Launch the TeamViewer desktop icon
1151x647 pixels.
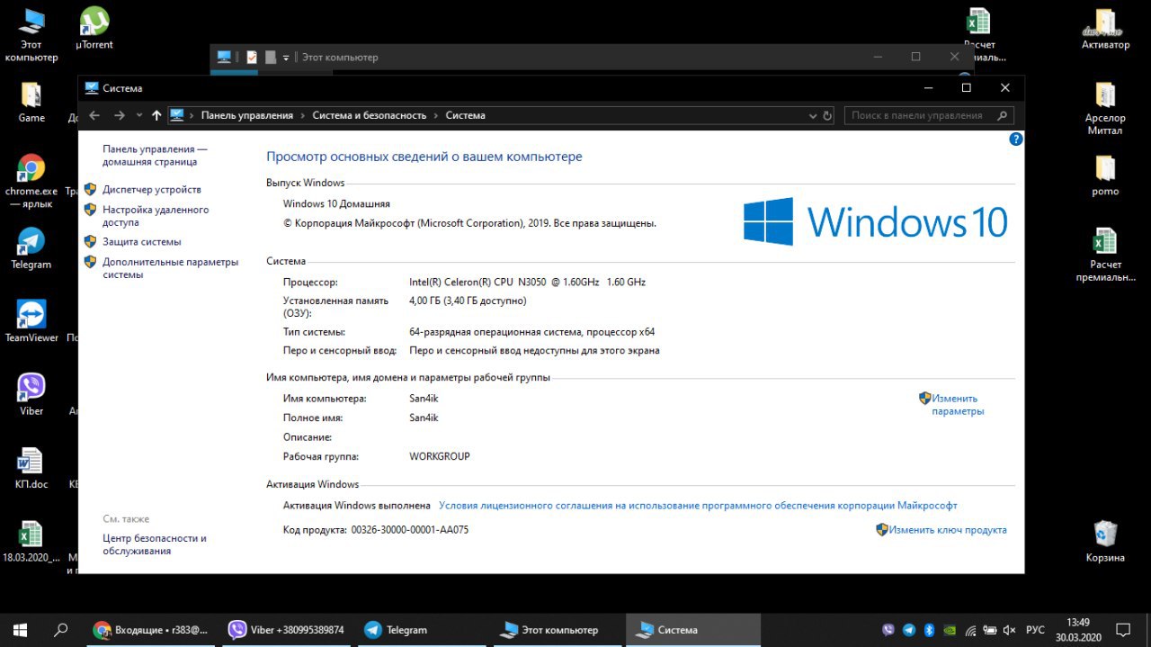click(31, 321)
